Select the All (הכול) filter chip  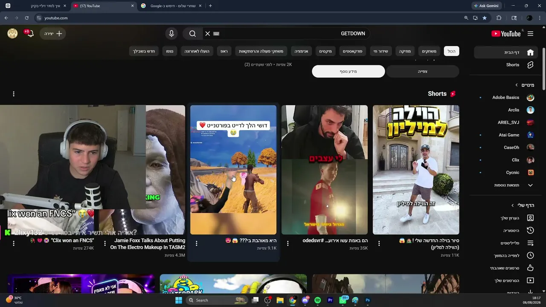(451, 51)
